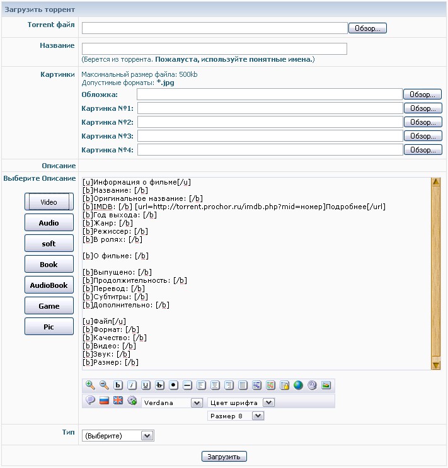The image size is (448, 468).
Task: Click in description line '[b]Жанр: [/b]'
Action: click(108, 223)
